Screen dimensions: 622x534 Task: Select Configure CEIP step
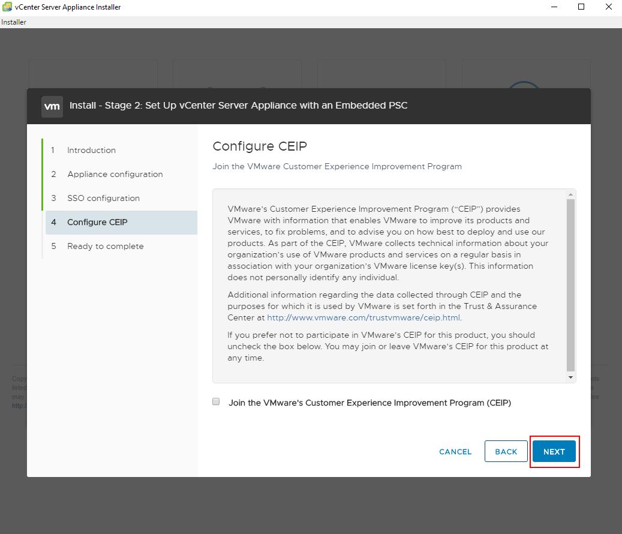coord(121,222)
